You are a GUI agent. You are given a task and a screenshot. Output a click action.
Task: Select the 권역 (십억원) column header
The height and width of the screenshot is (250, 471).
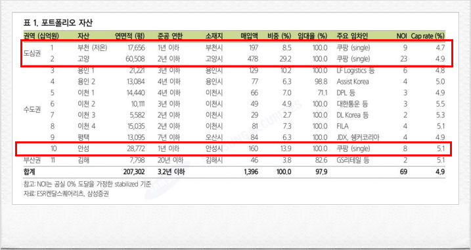click(x=41, y=36)
